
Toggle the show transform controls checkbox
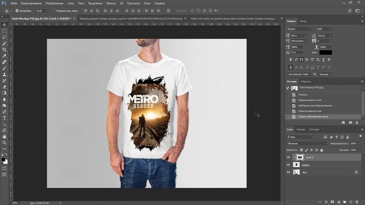(x=54, y=11)
